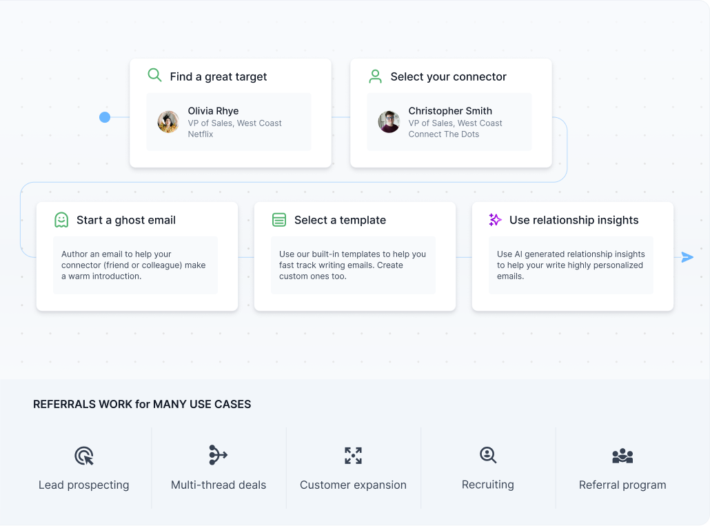Click the blue arrow after Use relationship insights
The width and height of the screenshot is (710, 526).
pos(687,256)
